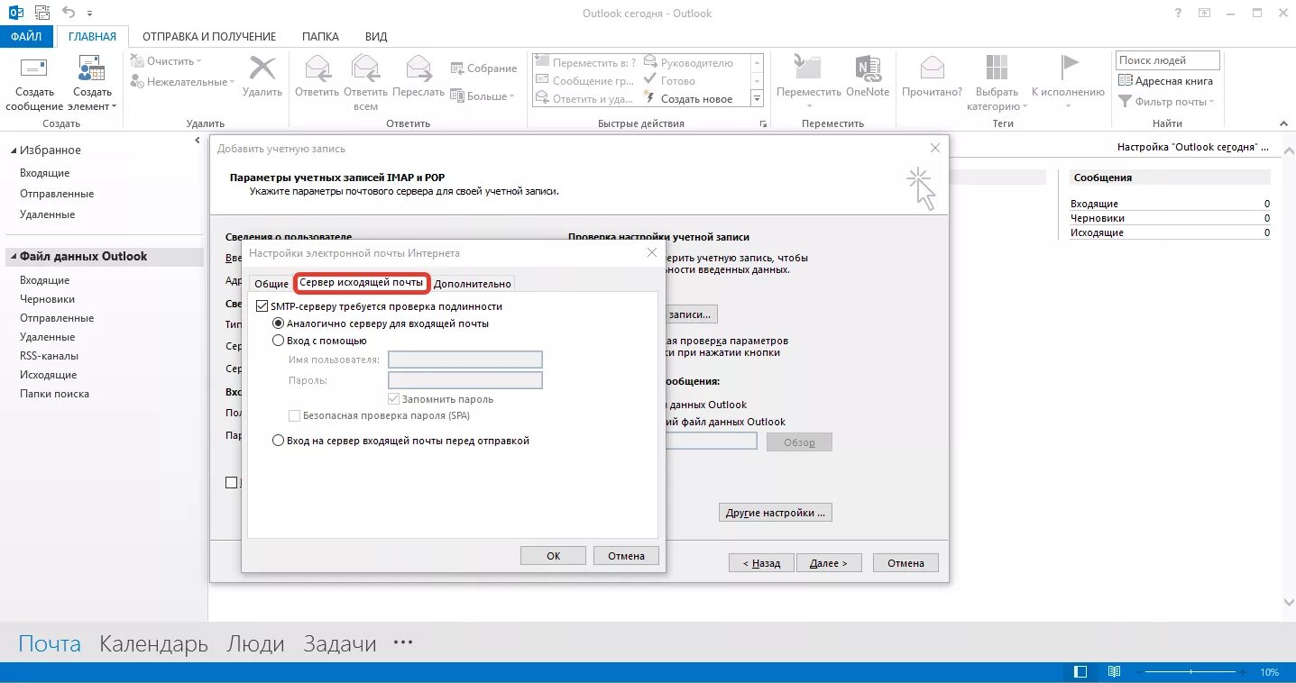Viewport: 1296px width, 683px height.
Task: Click the Read/Unread (Прочитано?) icon
Action: (x=932, y=68)
